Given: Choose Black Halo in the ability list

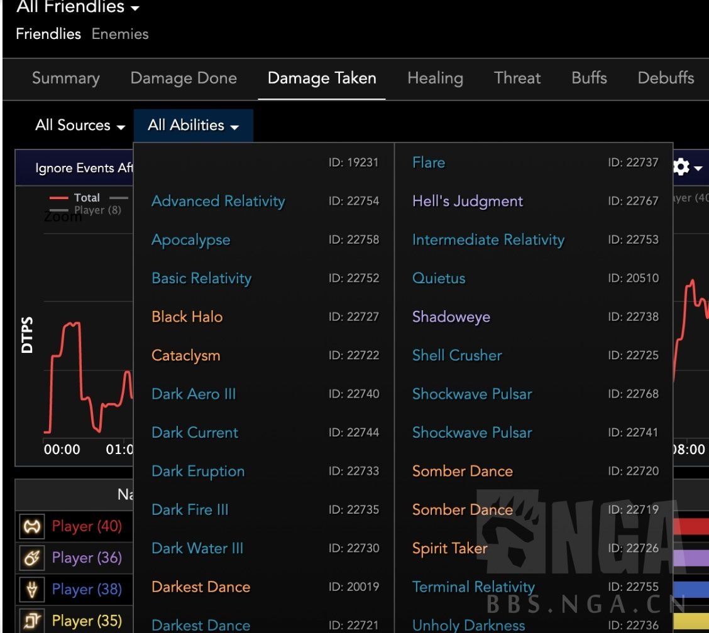Looking at the screenshot, I should [187, 317].
